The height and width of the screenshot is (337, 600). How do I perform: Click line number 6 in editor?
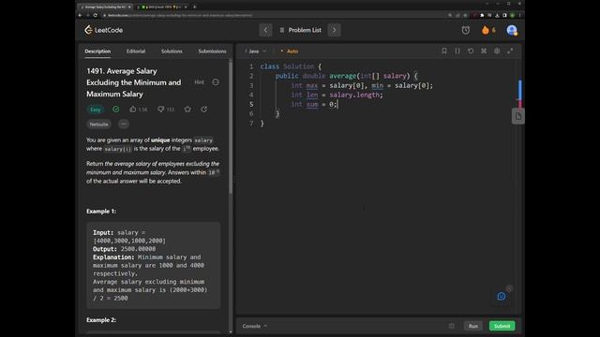251,114
